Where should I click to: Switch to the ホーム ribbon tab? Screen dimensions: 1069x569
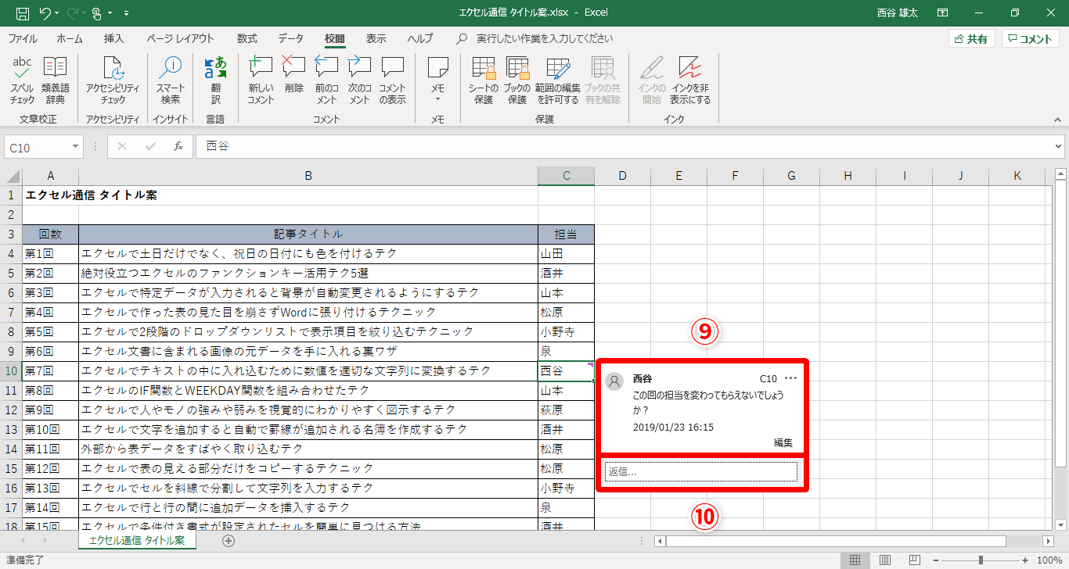point(70,38)
